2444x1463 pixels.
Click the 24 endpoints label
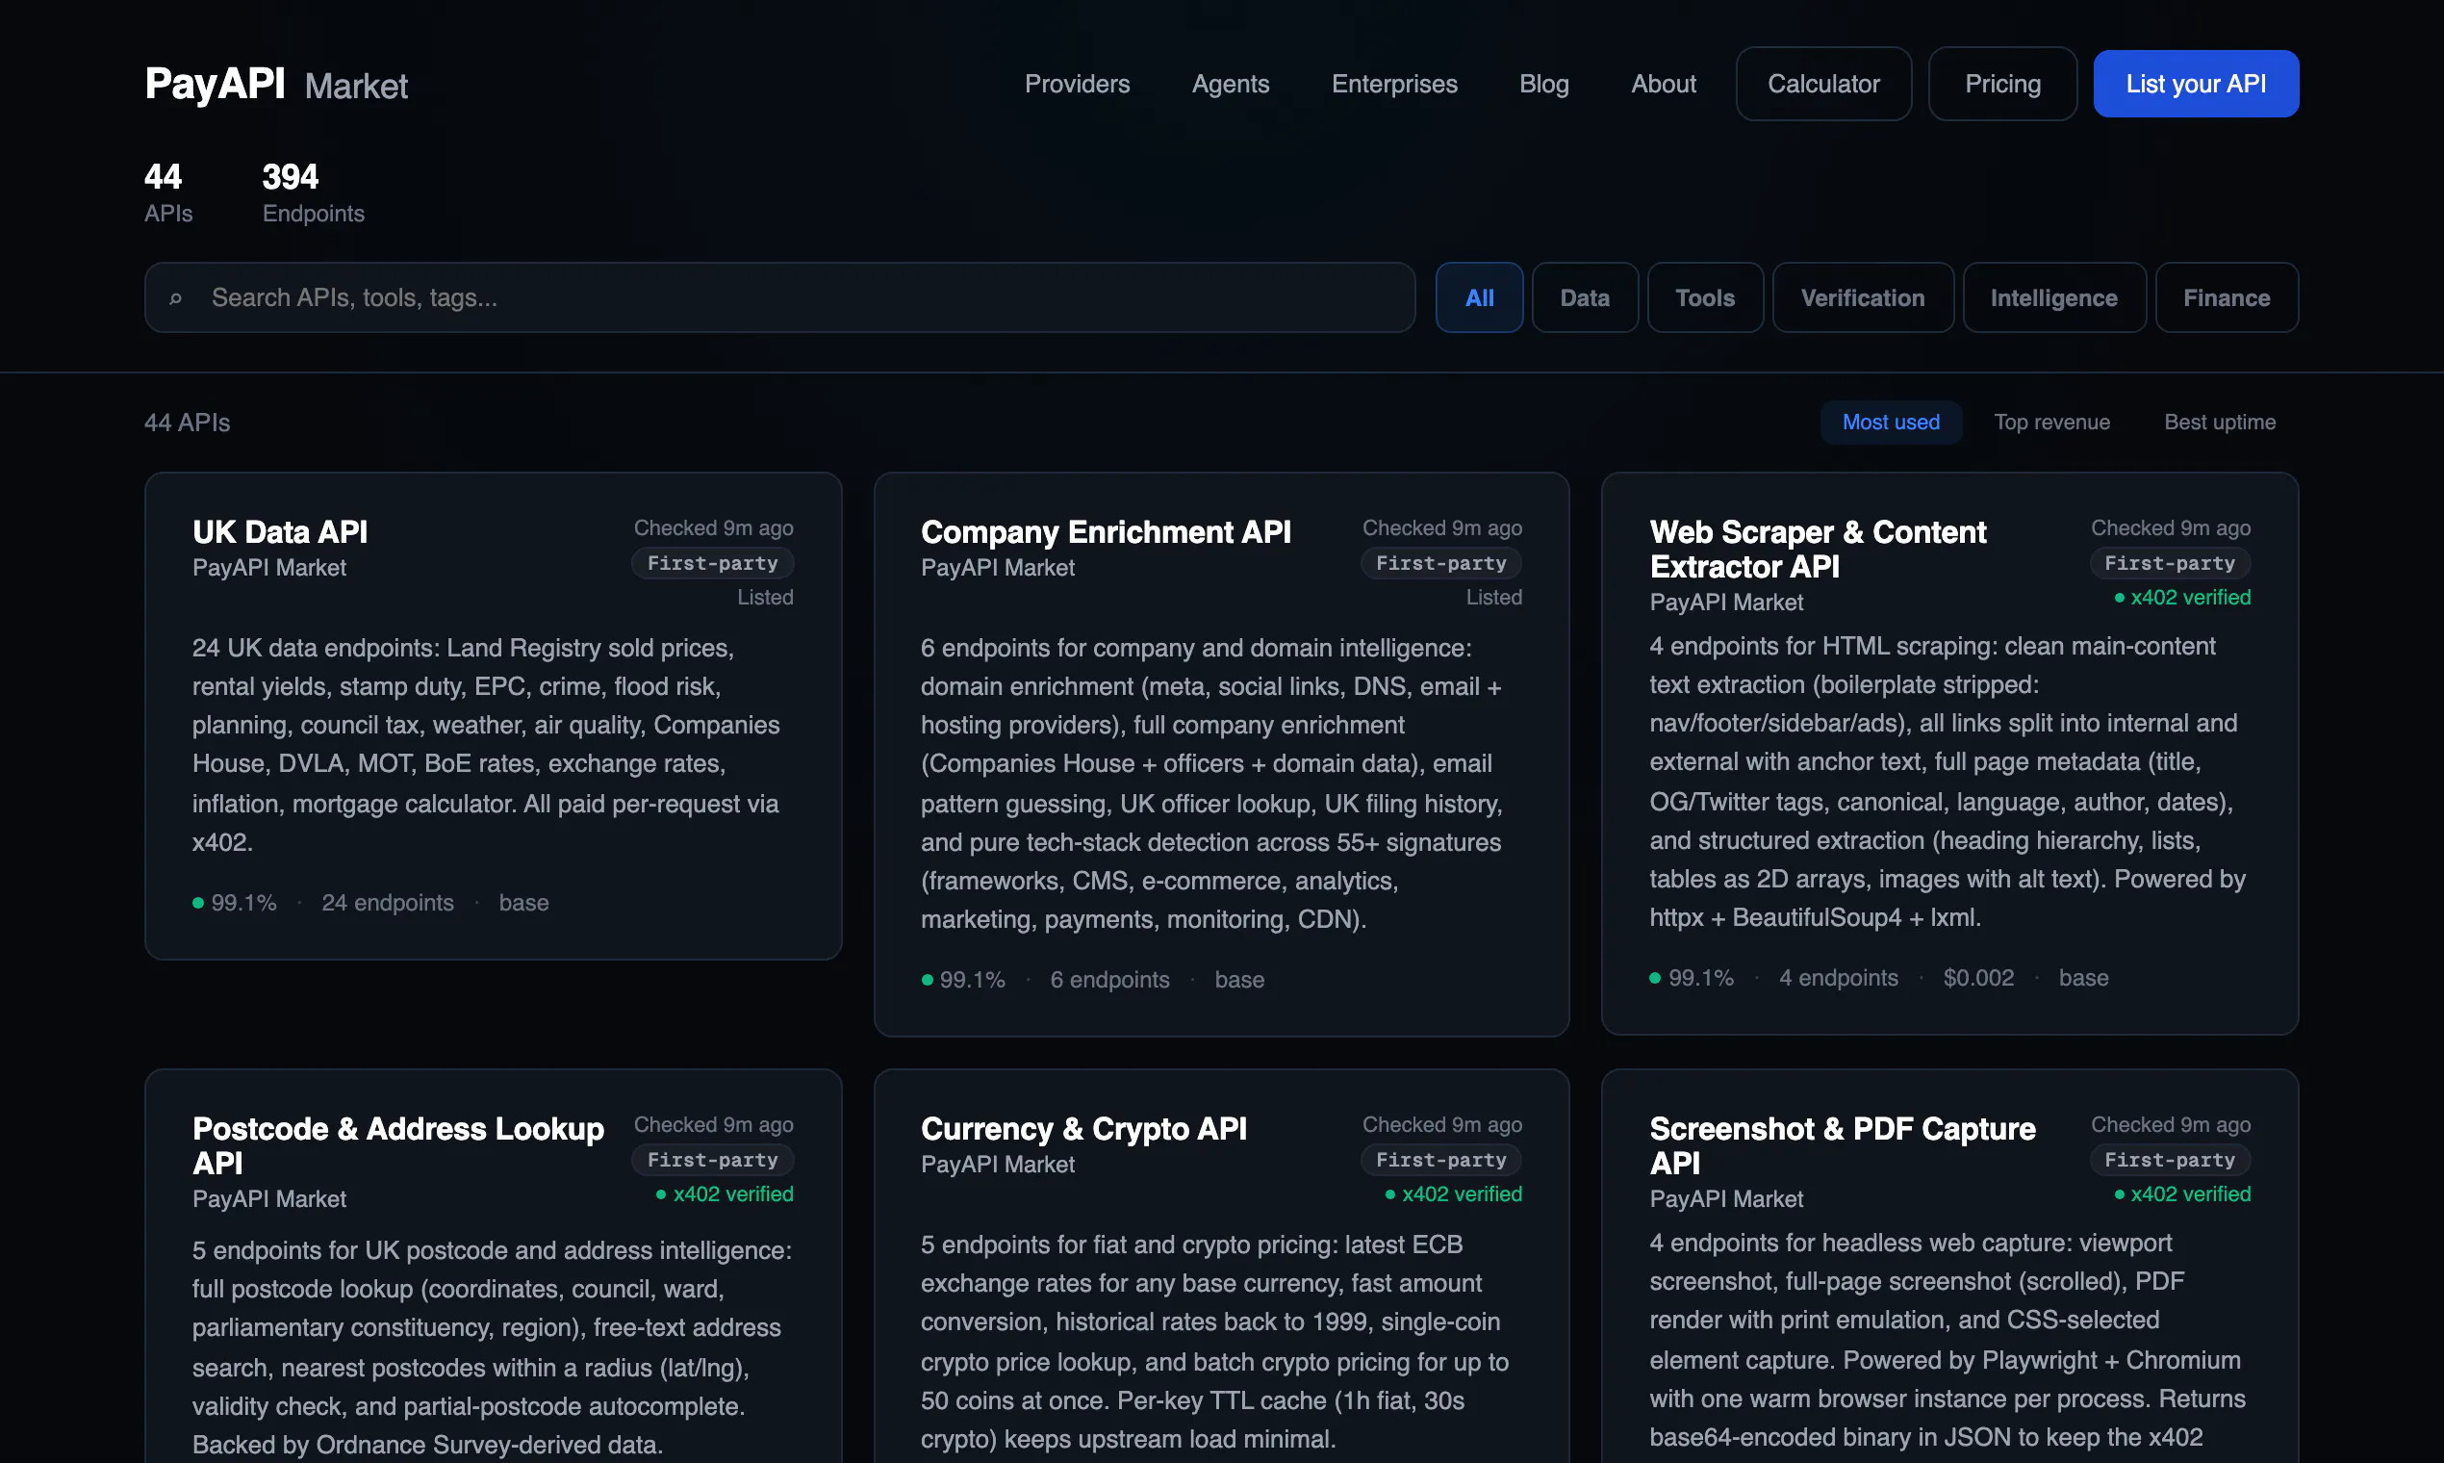click(x=388, y=903)
